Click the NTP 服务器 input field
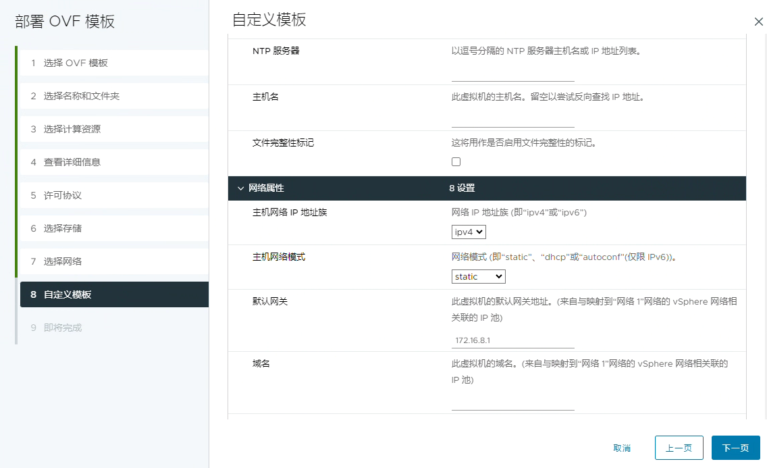 [x=512, y=74]
